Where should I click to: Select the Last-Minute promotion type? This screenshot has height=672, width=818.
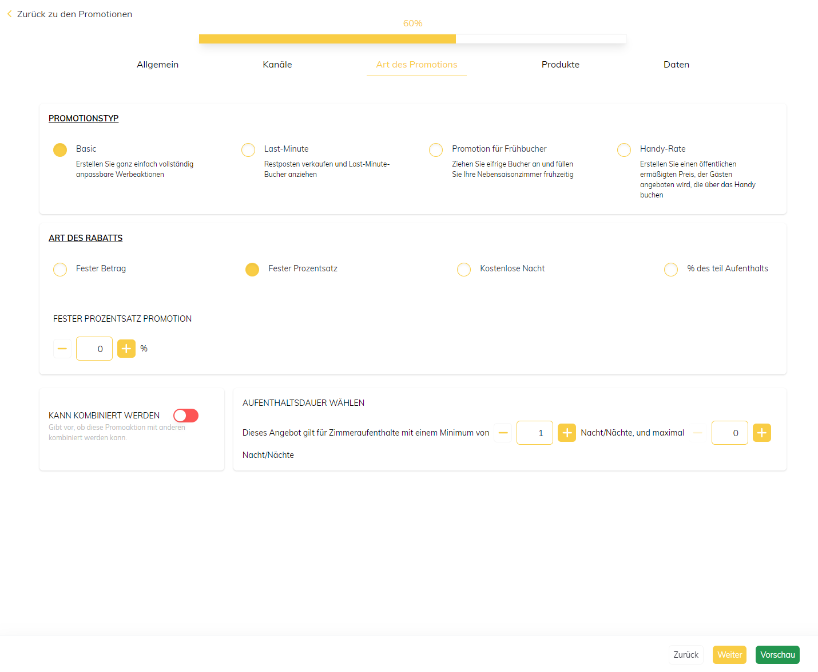pyautogui.click(x=248, y=150)
